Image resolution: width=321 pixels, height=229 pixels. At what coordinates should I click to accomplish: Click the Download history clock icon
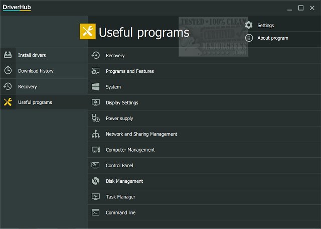click(8, 71)
